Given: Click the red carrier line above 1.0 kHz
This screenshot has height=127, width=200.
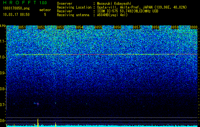Looking at the screenshot, I should tap(107, 55).
